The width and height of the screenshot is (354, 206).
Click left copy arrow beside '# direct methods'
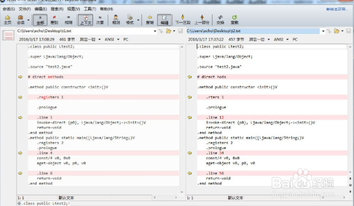pos(20,77)
